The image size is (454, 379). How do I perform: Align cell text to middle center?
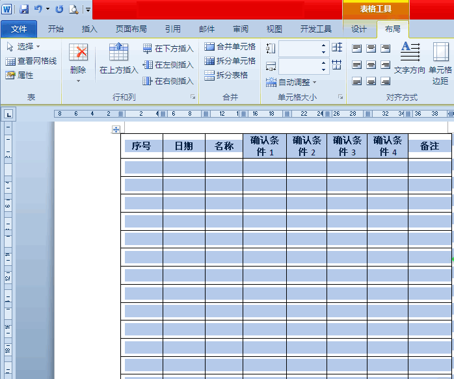click(x=371, y=65)
